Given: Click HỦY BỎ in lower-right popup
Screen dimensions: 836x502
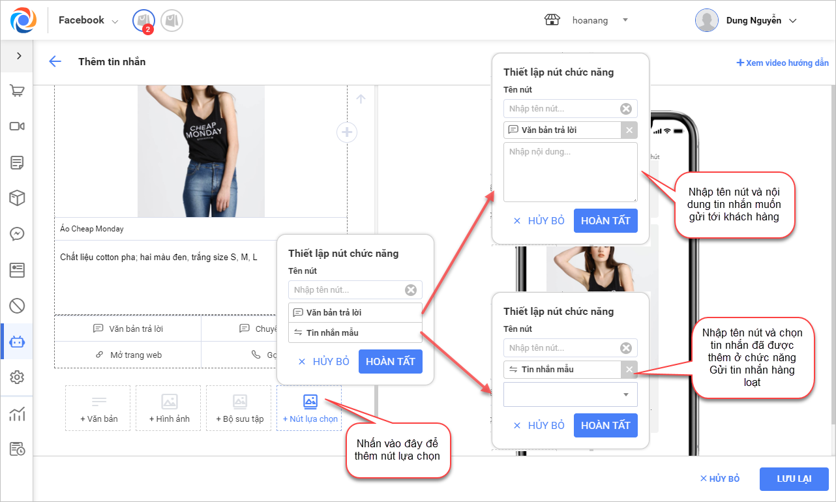Looking at the screenshot, I should pos(539,426).
